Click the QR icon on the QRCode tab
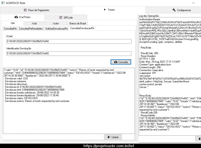 click(61, 17)
